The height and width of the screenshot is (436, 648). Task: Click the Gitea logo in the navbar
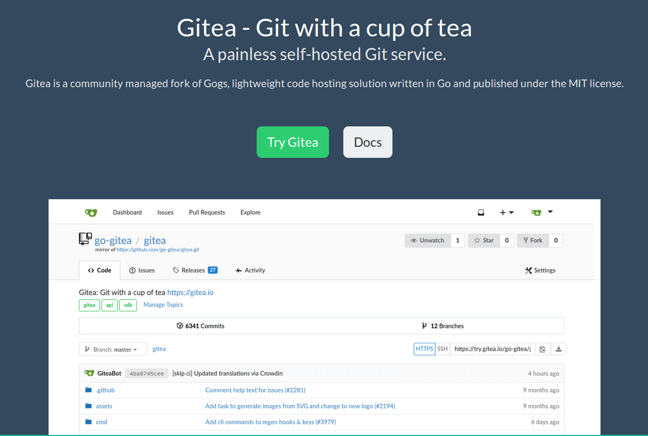91,212
